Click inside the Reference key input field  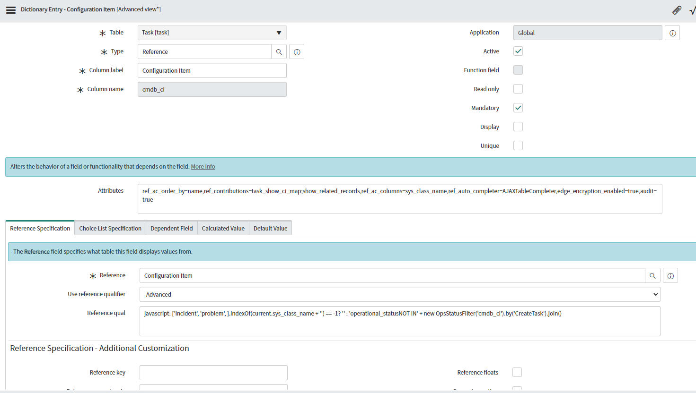coord(213,372)
